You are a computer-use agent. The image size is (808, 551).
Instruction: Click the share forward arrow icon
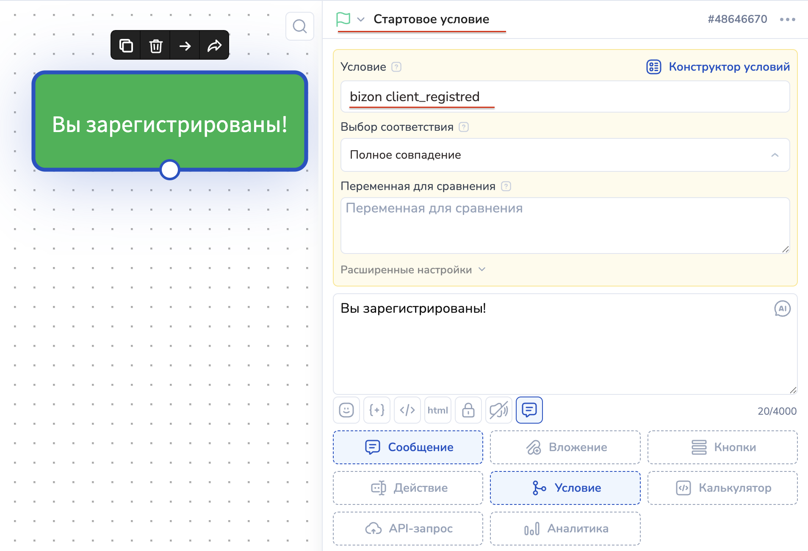click(x=214, y=45)
